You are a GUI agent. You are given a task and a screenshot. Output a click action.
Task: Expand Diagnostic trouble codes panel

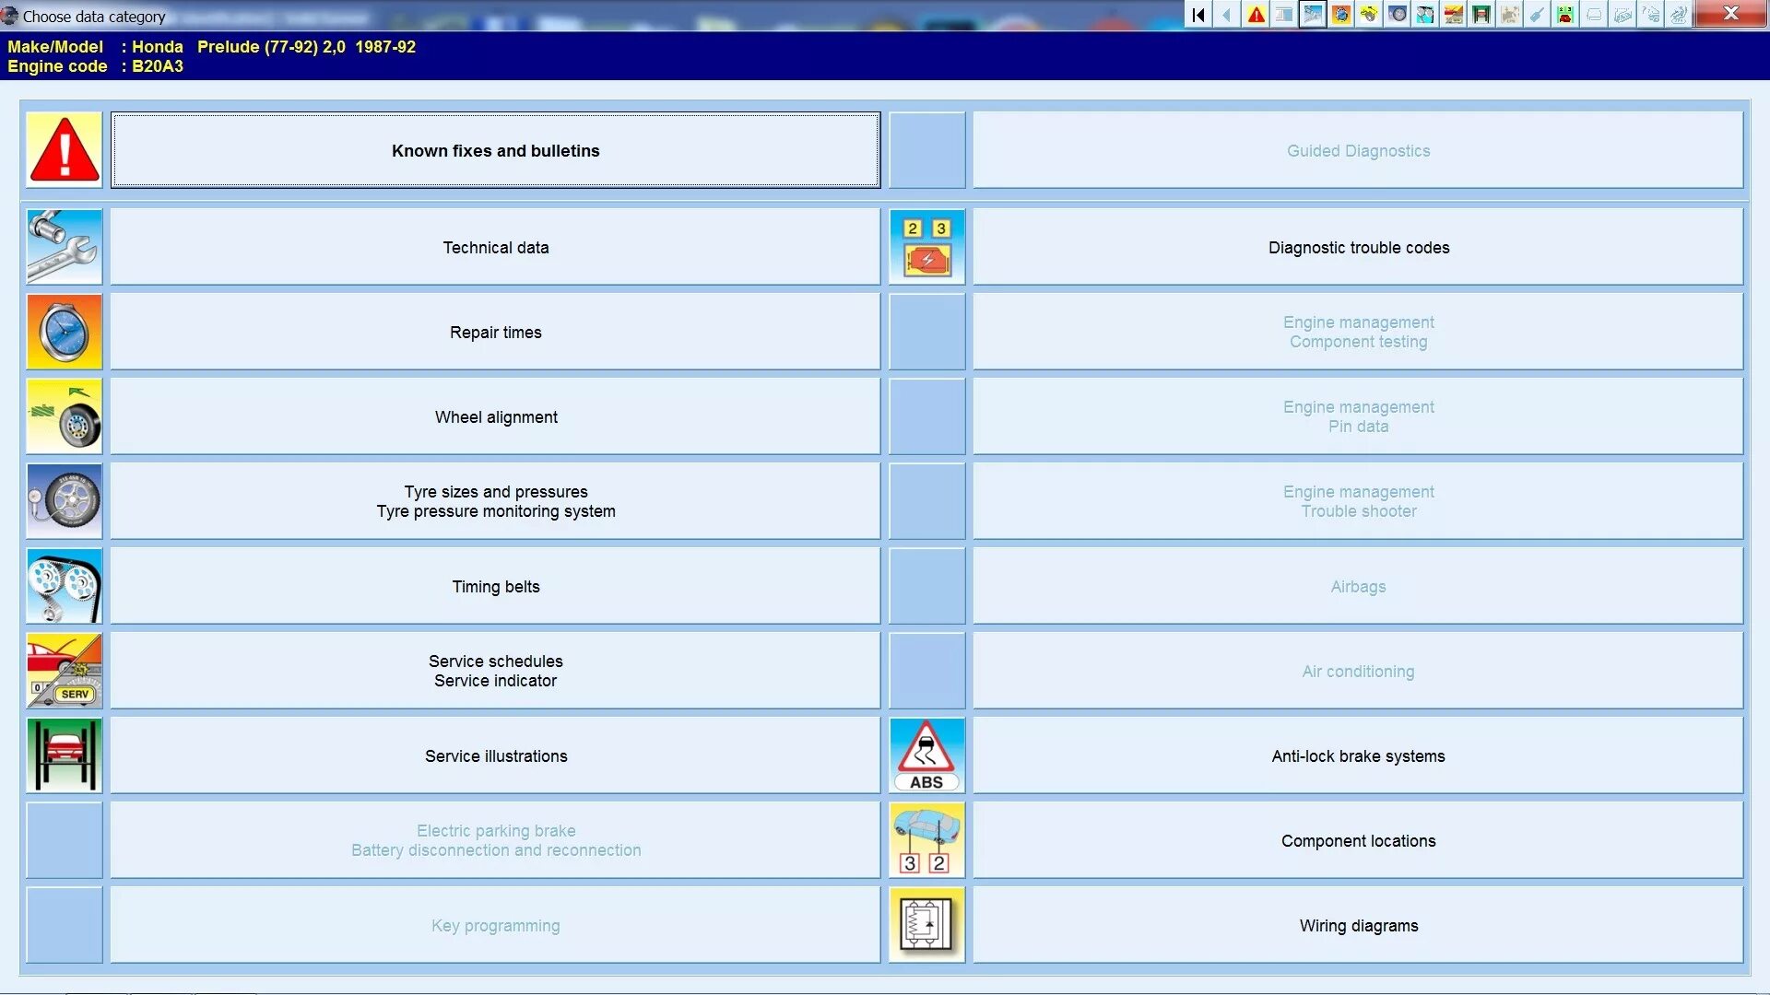(1358, 247)
